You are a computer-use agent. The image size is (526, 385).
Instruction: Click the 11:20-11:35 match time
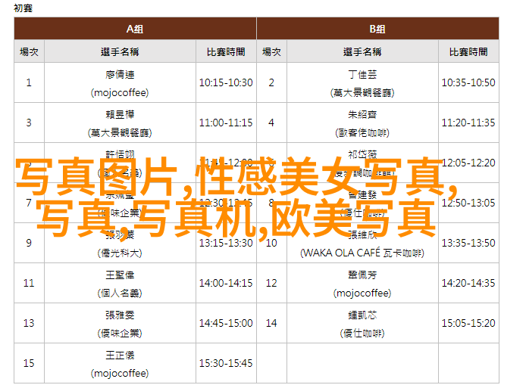click(468, 123)
